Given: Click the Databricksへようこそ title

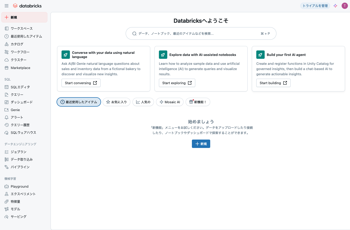Looking at the screenshot, I should coord(201,21).
